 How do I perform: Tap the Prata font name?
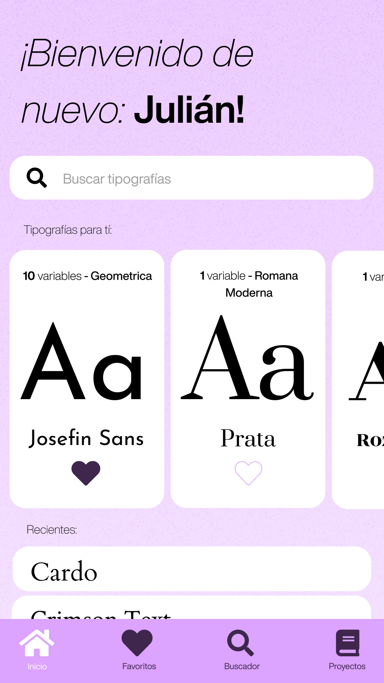248,438
